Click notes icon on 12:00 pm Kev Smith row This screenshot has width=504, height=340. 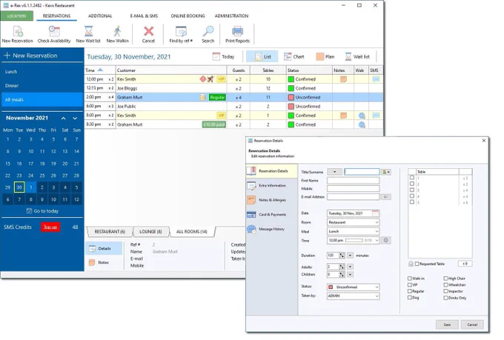click(x=343, y=79)
